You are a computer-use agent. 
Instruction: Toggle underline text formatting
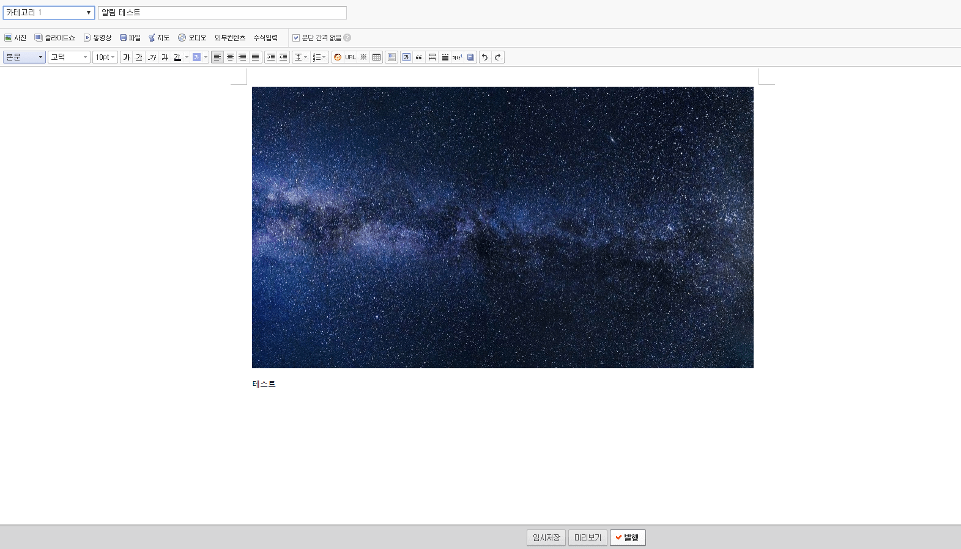pyautogui.click(x=139, y=57)
